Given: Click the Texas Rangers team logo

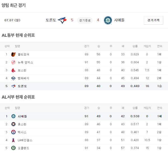Looking at the screenshot, I should coord(13,132).
